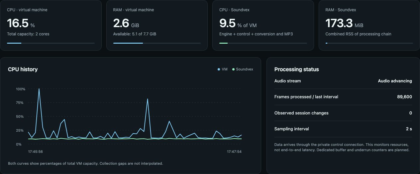Click the "CPU history" heading
Viewport: 420px width, 174px height.
point(23,69)
